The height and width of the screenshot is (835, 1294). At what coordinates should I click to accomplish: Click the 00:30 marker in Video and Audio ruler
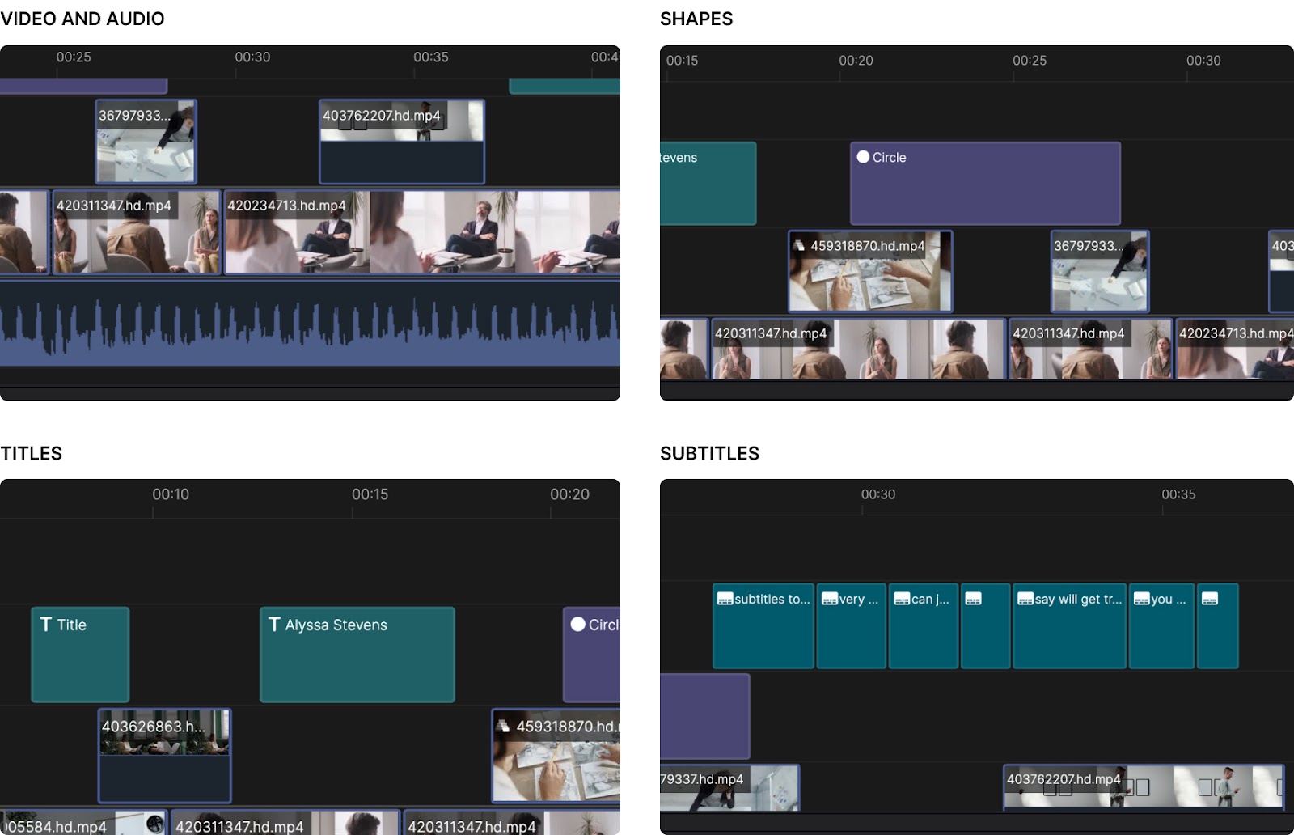252,57
